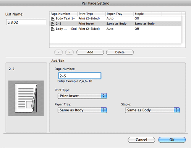Click the Page Number column header
The image size is (191, 148).
coord(63,14)
